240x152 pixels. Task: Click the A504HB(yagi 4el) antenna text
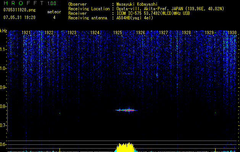pyautogui.click(x=135, y=18)
